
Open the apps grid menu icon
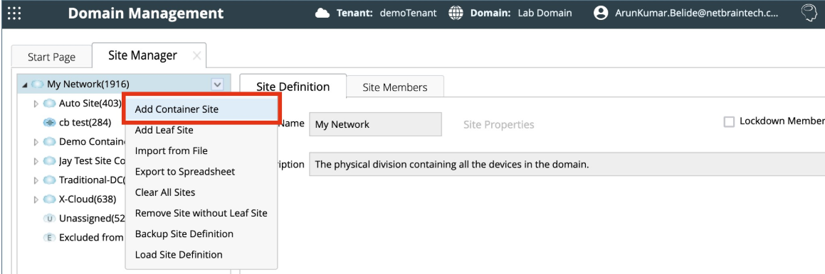tap(14, 13)
